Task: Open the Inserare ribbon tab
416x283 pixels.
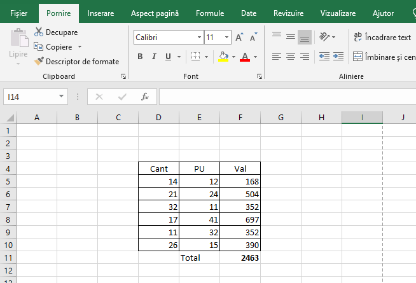Action: [x=101, y=13]
